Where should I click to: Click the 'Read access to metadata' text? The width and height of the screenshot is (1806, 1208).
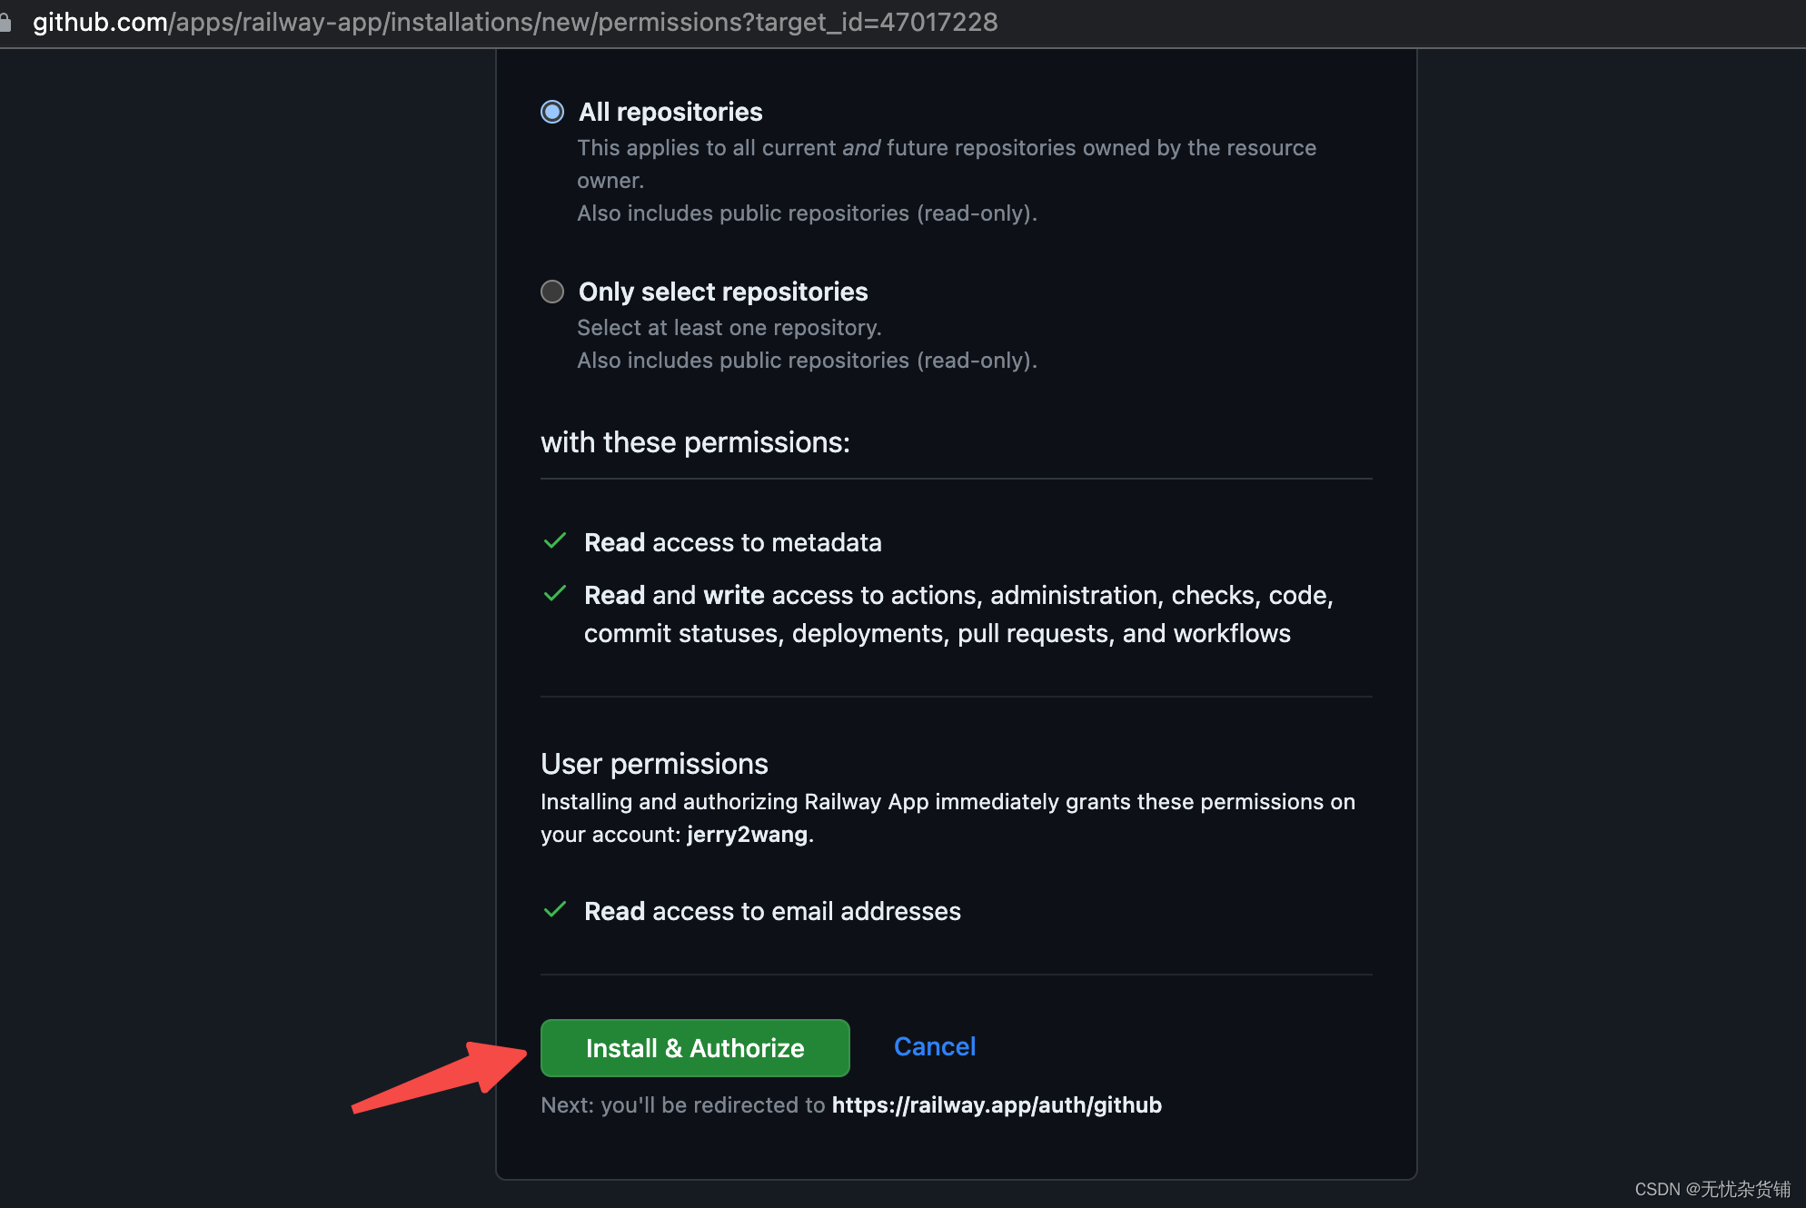[x=732, y=542]
